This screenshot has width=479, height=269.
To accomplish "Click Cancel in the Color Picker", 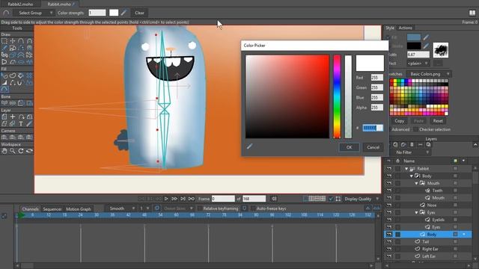I will [373, 147].
